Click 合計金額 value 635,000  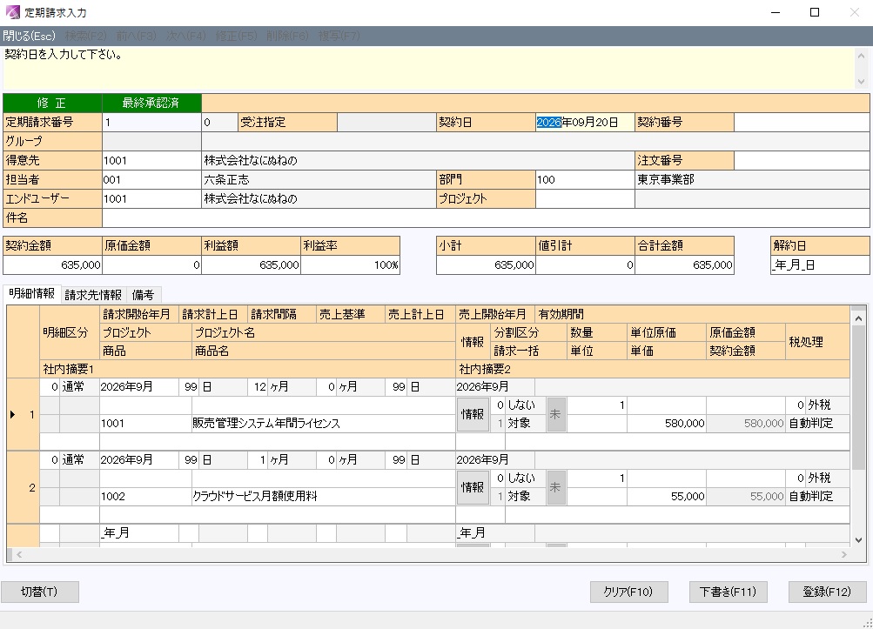684,265
